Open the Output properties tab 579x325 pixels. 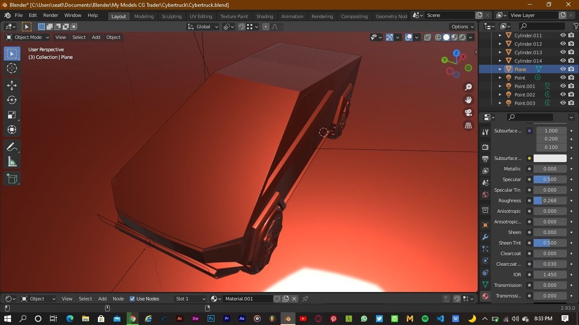pyautogui.click(x=485, y=159)
